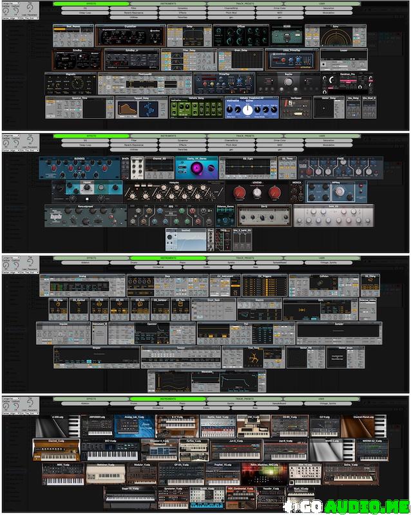This screenshot has height=515, width=411.
Task: Choose the Drums filter in Ableton instruments view
Action: [134, 263]
